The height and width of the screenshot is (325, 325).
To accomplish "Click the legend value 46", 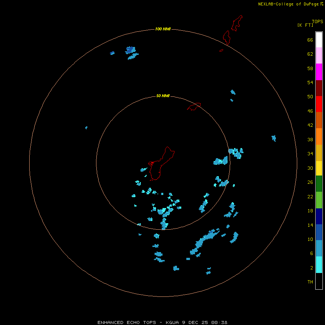I will [310, 111].
